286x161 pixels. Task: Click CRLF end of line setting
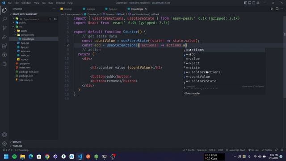tap(220, 150)
